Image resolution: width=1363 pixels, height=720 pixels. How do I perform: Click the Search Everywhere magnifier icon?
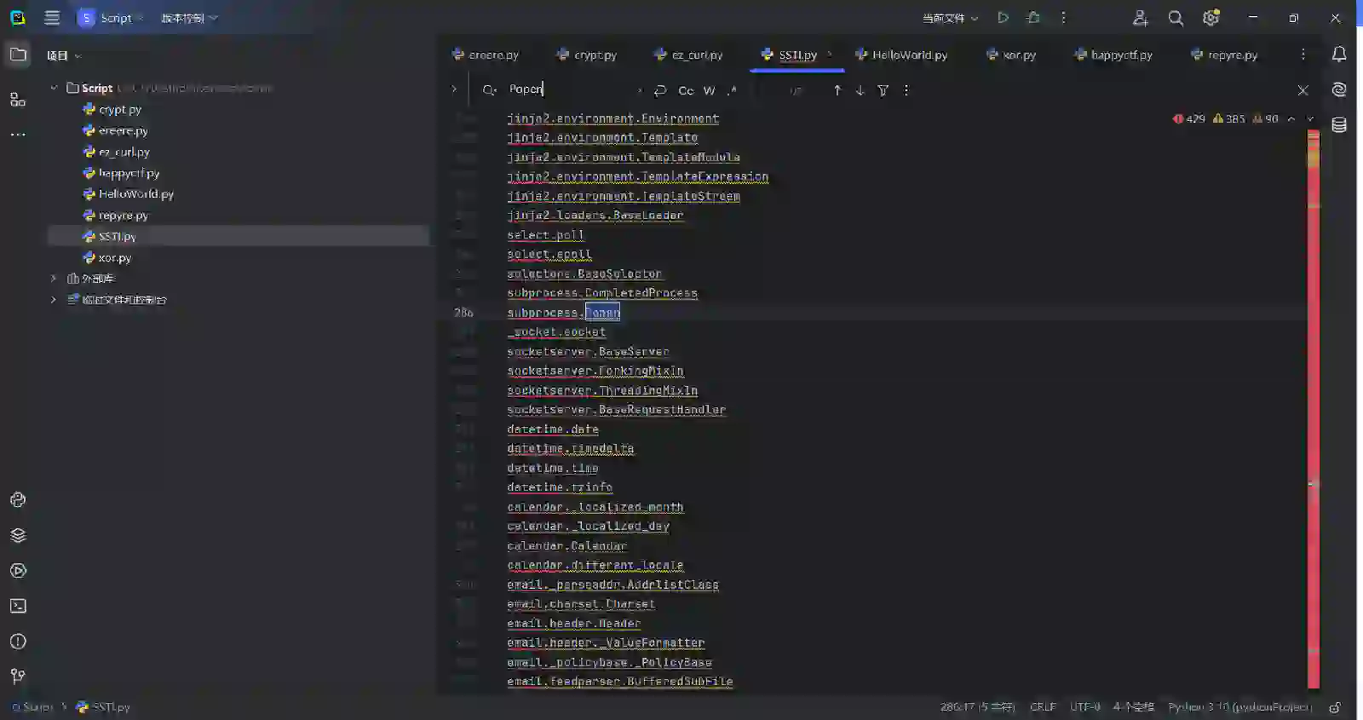click(x=1176, y=18)
